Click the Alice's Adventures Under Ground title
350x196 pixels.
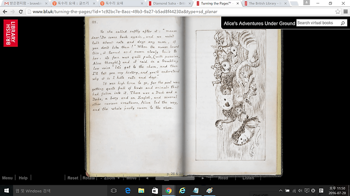[260, 23]
